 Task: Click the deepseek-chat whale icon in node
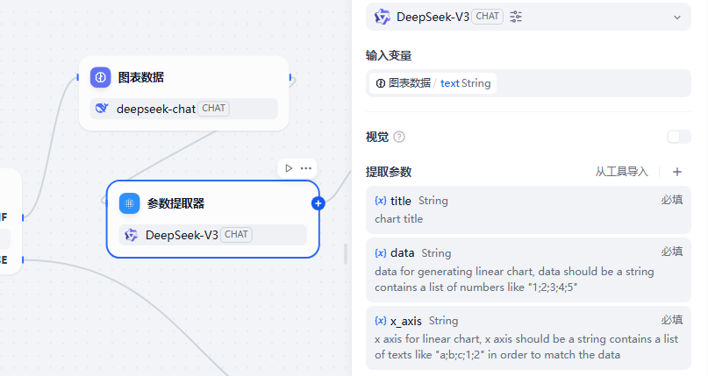click(102, 108)
